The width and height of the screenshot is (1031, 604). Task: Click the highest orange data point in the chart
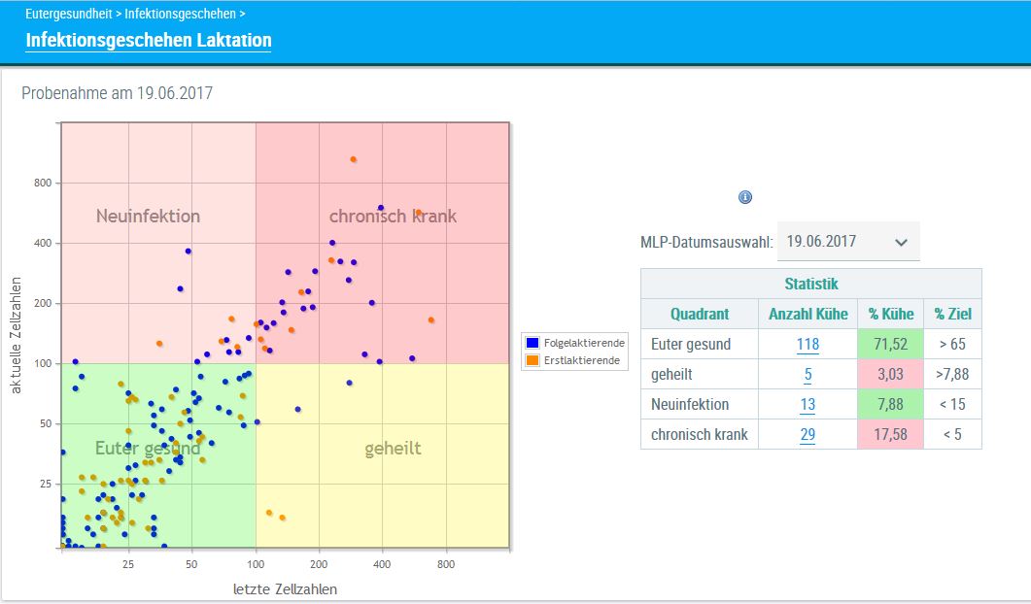pos(354,159)
